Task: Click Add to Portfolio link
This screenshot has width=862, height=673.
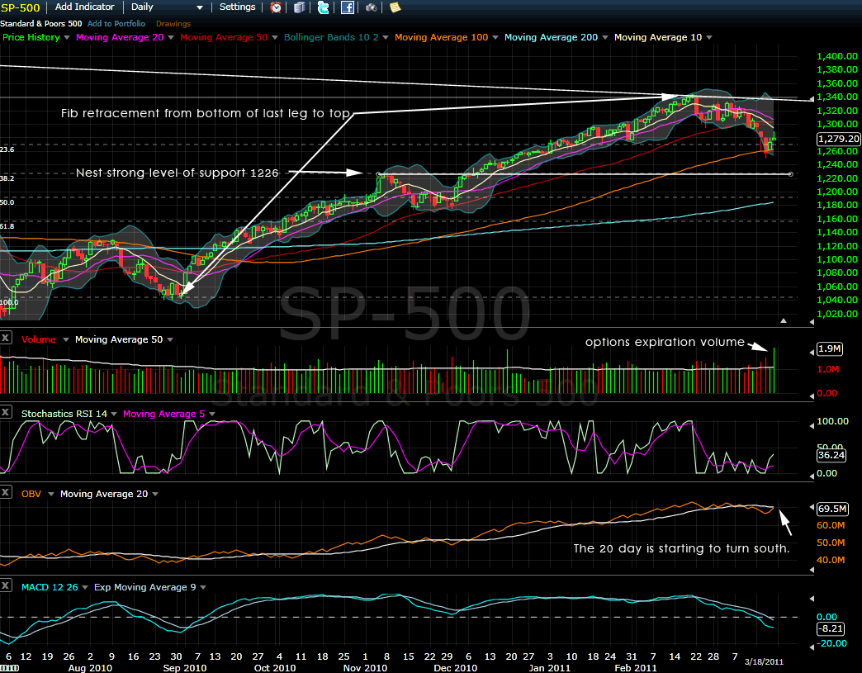Action: (x=116, y=24)
